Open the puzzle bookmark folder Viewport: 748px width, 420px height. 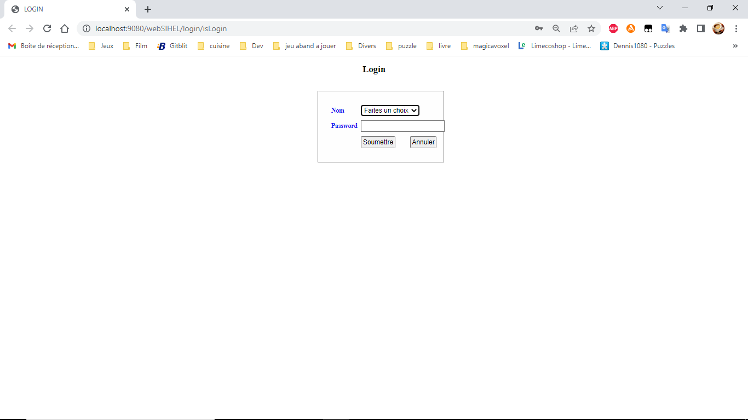pos(401,46)
